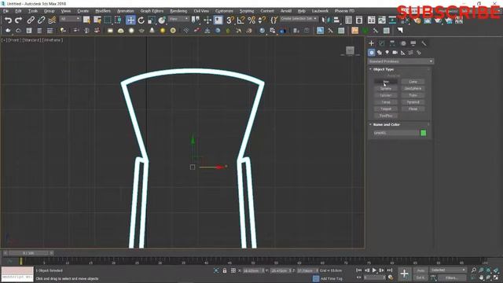Click Play Animation button
Screen dimensions: 503x283
374,270
